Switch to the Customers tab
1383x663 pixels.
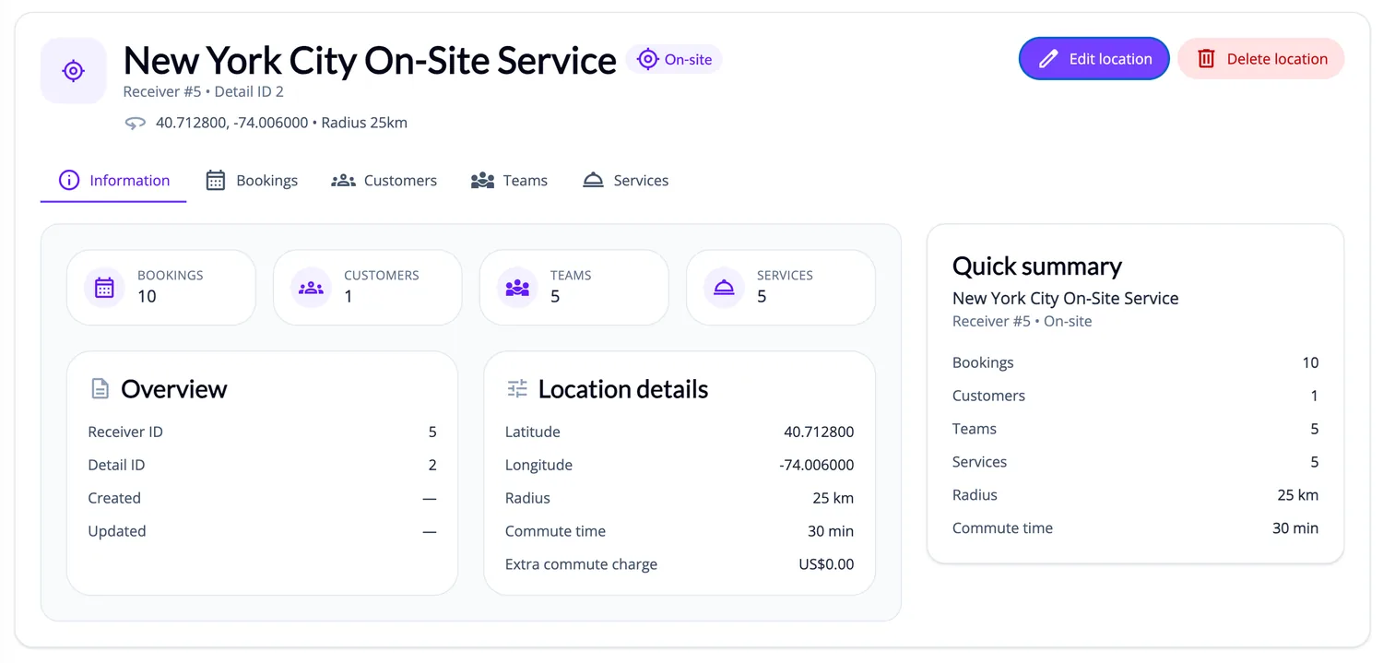tap(384, 181)
